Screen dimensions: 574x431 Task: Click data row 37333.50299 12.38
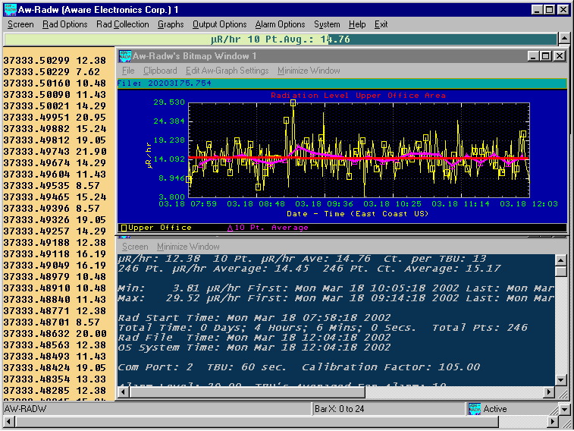(55, 61)
